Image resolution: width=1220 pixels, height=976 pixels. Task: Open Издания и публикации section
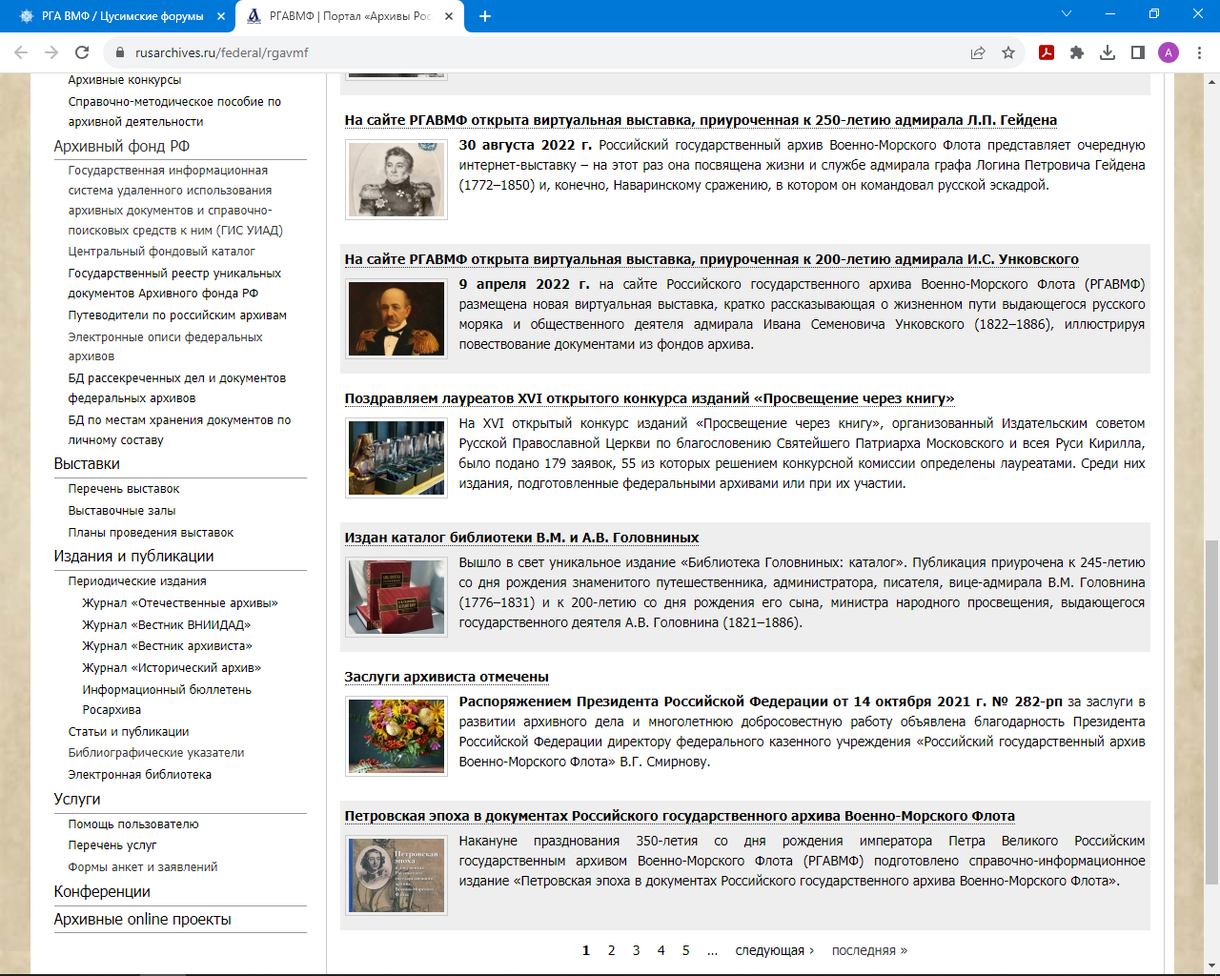[x=133, y=556]
